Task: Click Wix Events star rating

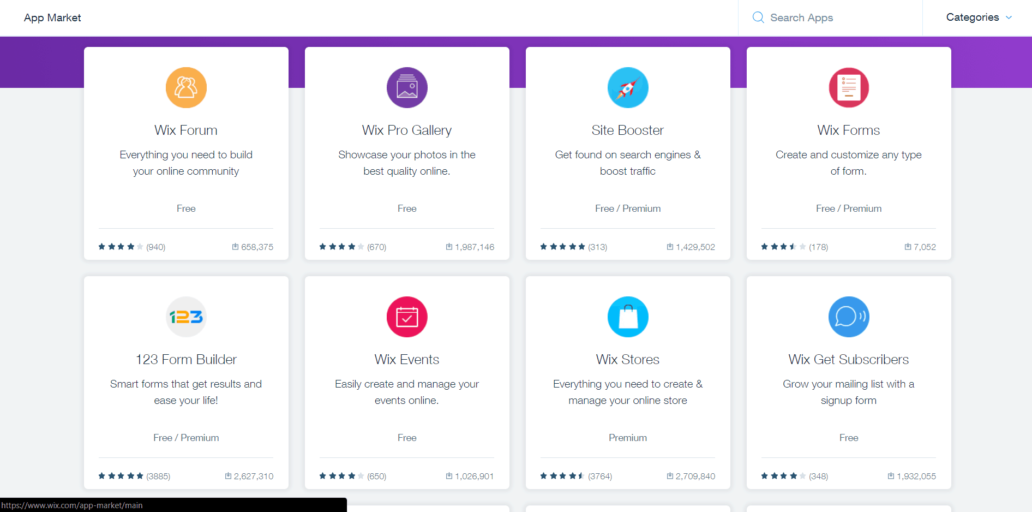Action: (341, 476)
